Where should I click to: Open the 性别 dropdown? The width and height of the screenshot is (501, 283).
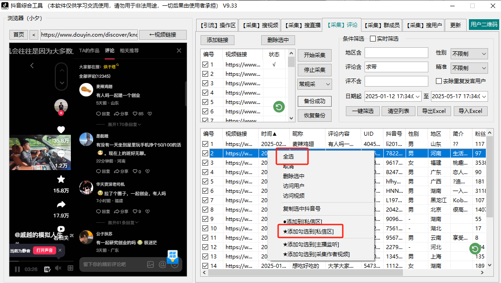[469, 54]
